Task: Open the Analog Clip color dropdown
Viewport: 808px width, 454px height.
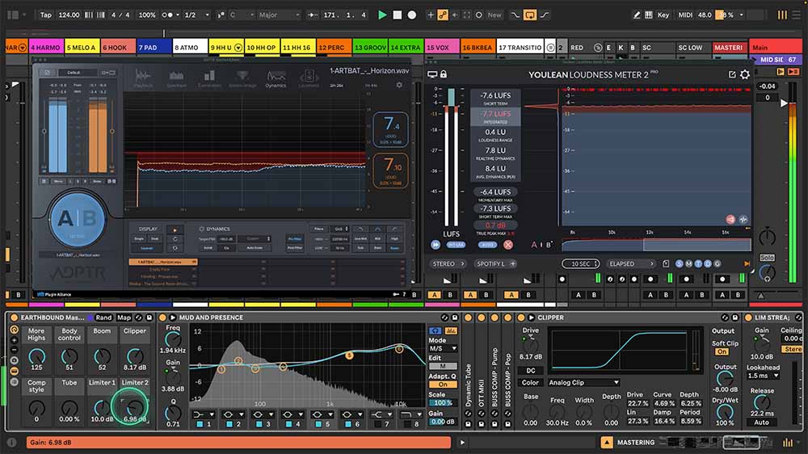Action: pyautogui.click(x=583, y=382)
